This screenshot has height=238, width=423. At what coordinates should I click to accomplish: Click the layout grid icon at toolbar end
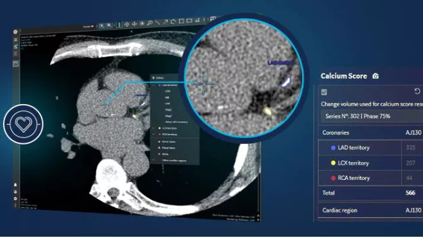(x=213, y=19)
